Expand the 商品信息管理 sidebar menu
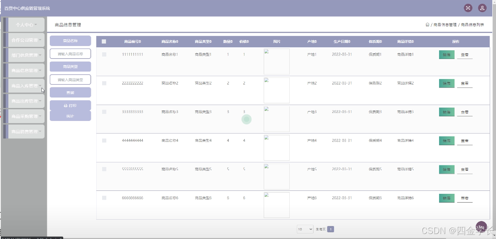Screen dimensions: 496x239 point(24,70)
